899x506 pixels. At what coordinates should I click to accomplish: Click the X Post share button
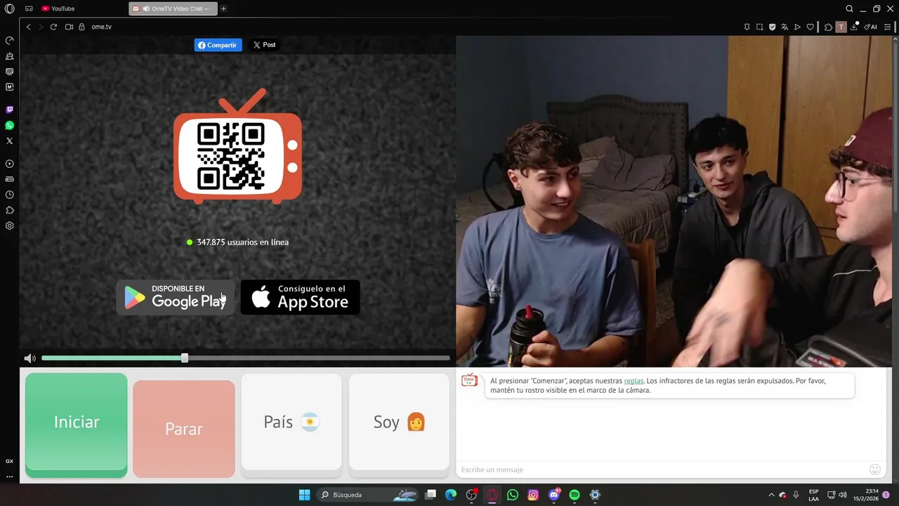point(265,45)
